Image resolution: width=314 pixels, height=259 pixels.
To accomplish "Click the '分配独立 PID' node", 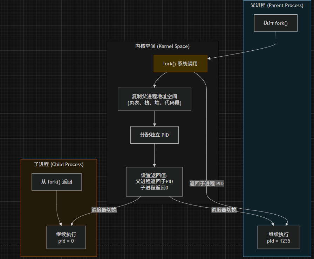I will click(155, 135).
